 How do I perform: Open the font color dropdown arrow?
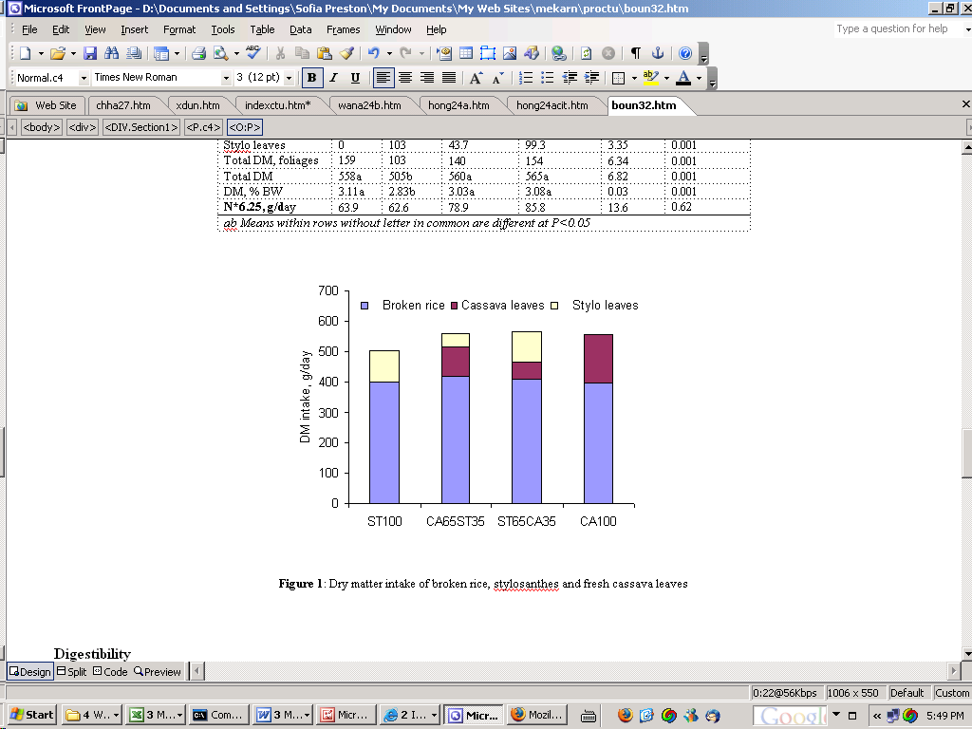tap(700, 78)
